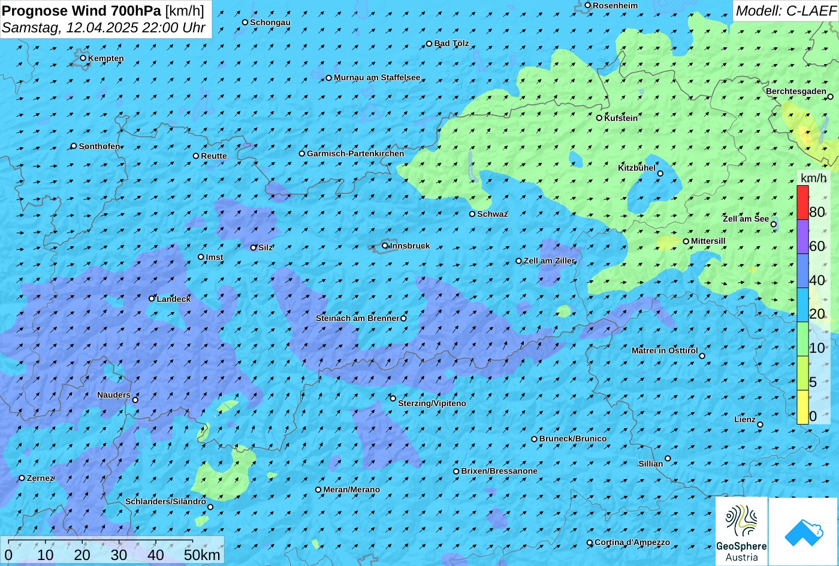This screenshot has height=566, width=839.
Task: Click the Silz city marker
Action: 253,247
